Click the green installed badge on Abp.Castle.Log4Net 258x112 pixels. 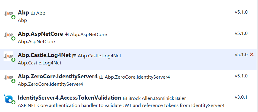point(13,60)
